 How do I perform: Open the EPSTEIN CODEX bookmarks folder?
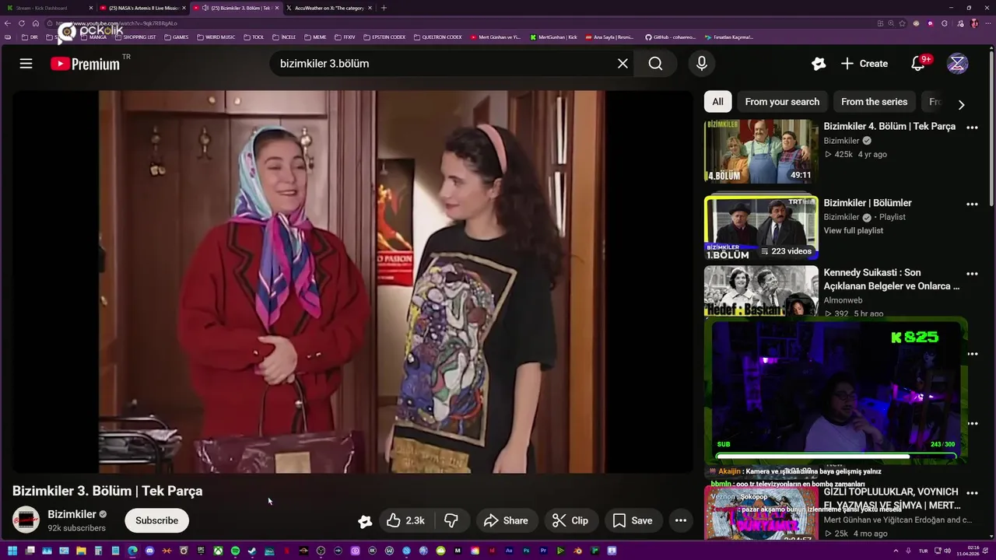click(384, 37)
